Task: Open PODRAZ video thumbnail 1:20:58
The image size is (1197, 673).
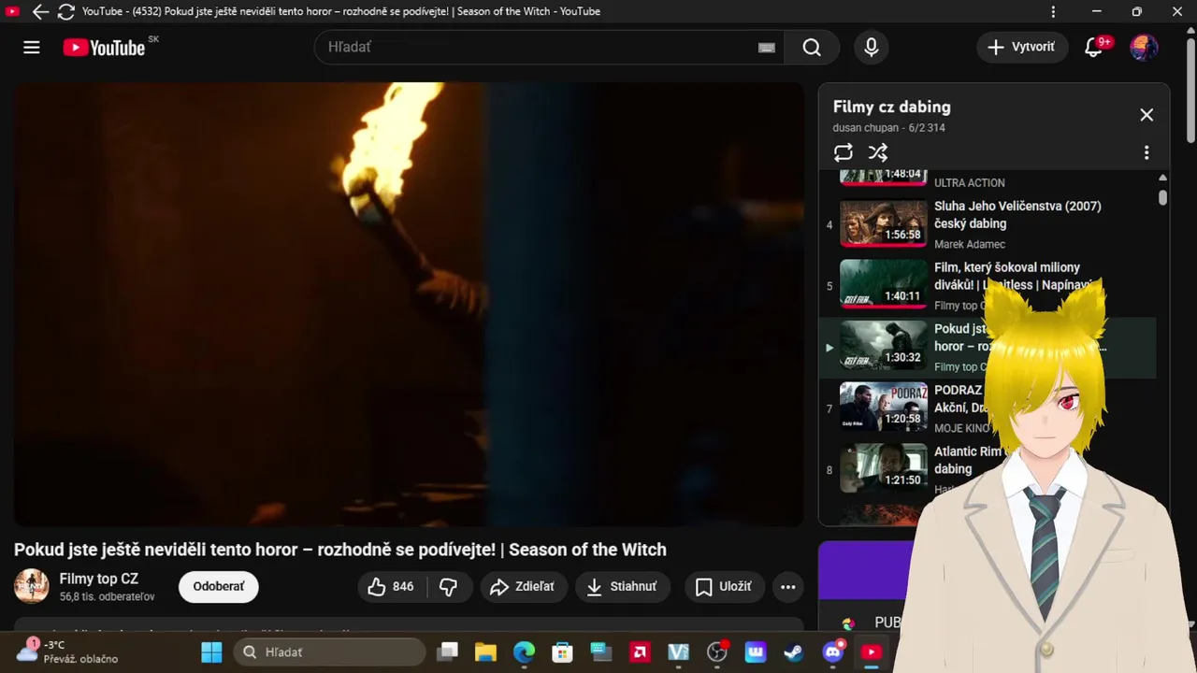Action: click(884, 408)
